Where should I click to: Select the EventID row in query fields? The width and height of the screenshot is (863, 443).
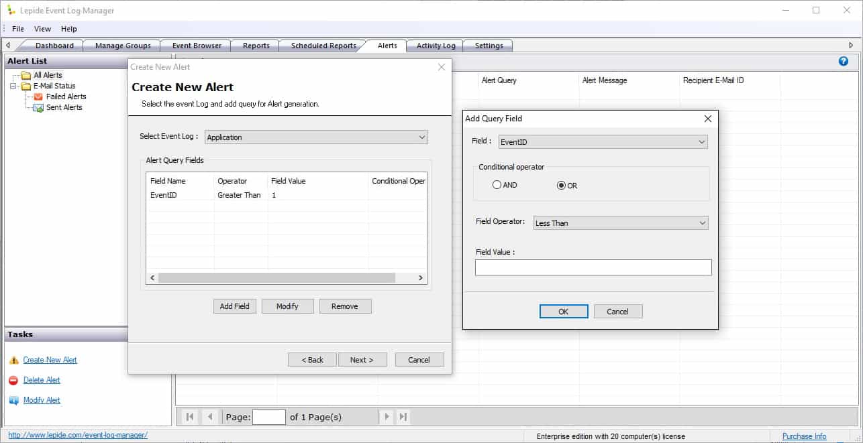[287, 195]
